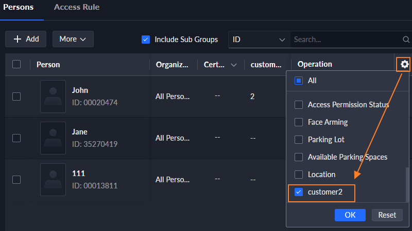This screenshot has height=231, width=412.
Task: Select John's row checkbox
Action: 16,96
